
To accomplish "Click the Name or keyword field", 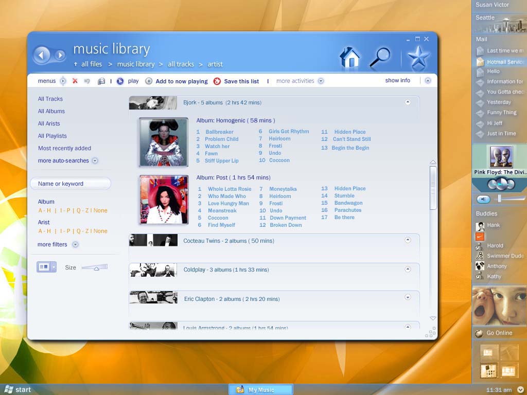I will 71,184.
